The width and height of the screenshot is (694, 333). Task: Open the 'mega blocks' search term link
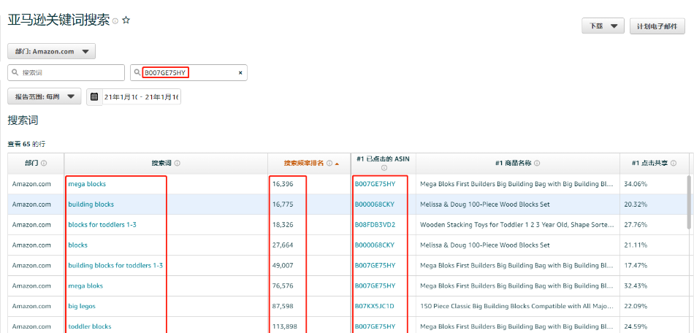[87, 184]
